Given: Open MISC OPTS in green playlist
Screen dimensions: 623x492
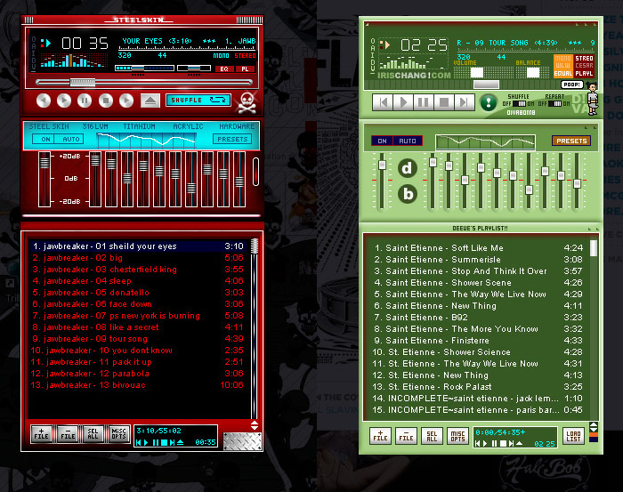Looking at the screenshot, I should point(457,436).
